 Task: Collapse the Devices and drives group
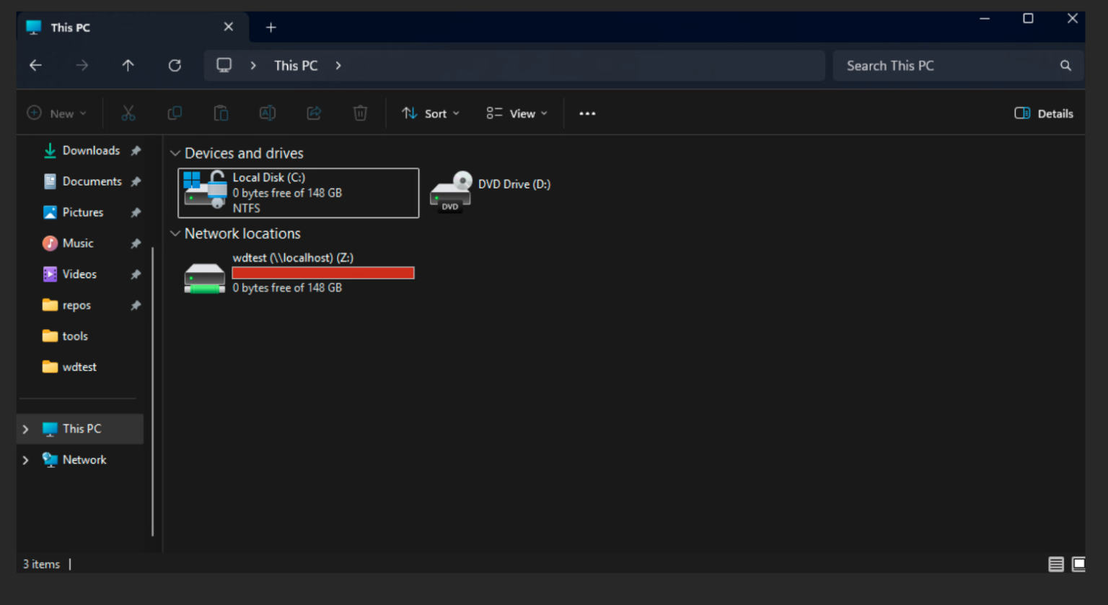[x=175, y=154]
